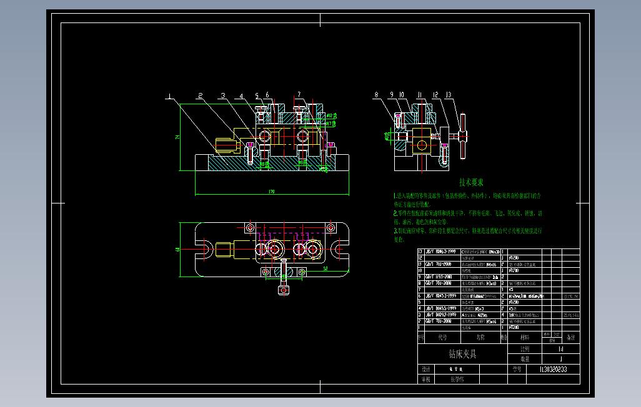Click the 代号 column header
This screenshot has width=641, height=407.
(x=443, y=338)
